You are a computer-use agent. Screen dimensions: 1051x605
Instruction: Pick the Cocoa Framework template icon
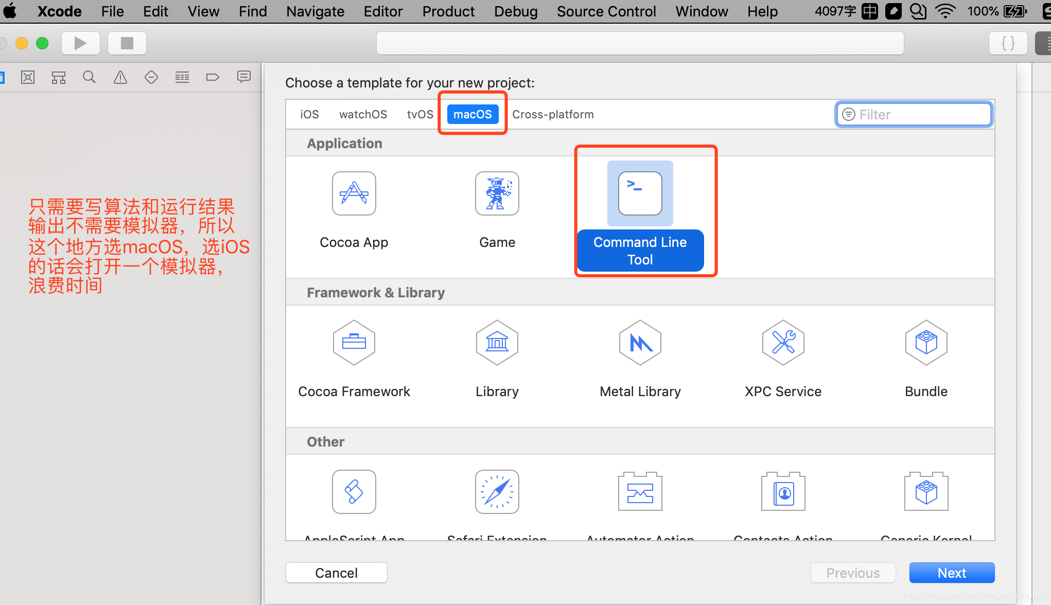click(x=354, y=343)
